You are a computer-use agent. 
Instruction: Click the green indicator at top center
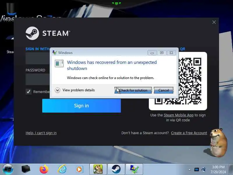[x=116, y=3]
